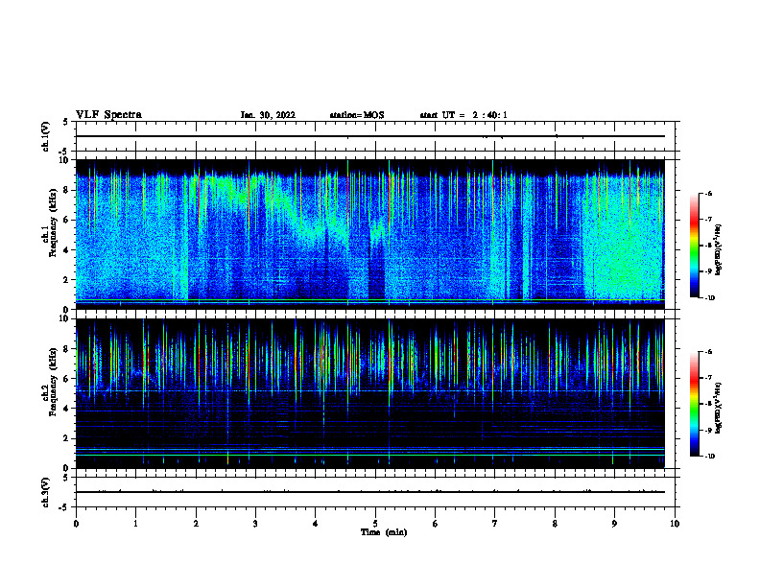Click the 'ch.1(V)' waveform axis label

46,136
